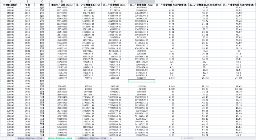256x140 pixels.
Task: Click the 5008200 GDP cell for 北京 1990
Action: (x=62, y=89)
